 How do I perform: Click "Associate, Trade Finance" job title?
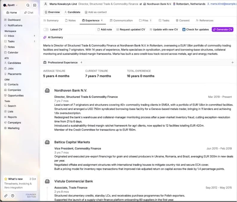(x=71, y=188)
